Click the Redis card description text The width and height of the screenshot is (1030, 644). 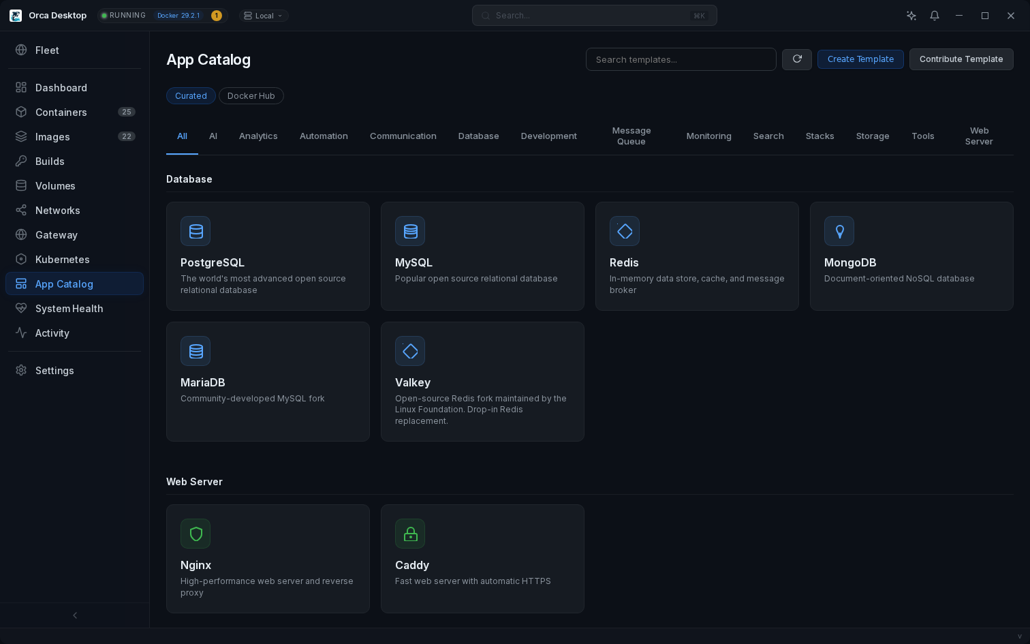[x=697, y=284]
